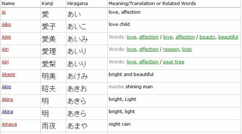The image size is (242, 134).
Task: Click the Hiragana column header
Action: (77, 3)
